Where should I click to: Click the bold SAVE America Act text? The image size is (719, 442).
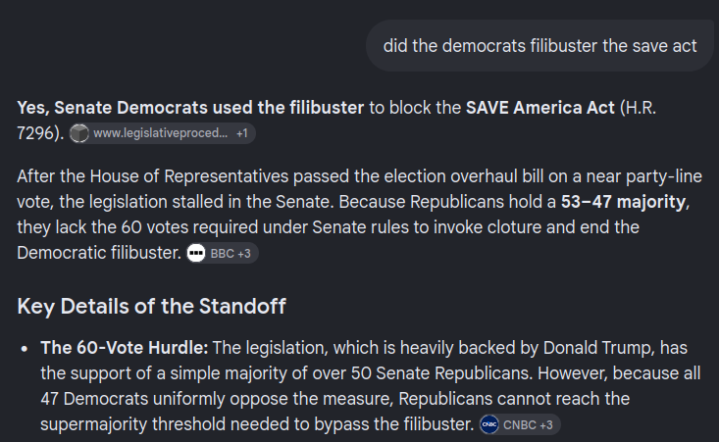click(540, 108)
